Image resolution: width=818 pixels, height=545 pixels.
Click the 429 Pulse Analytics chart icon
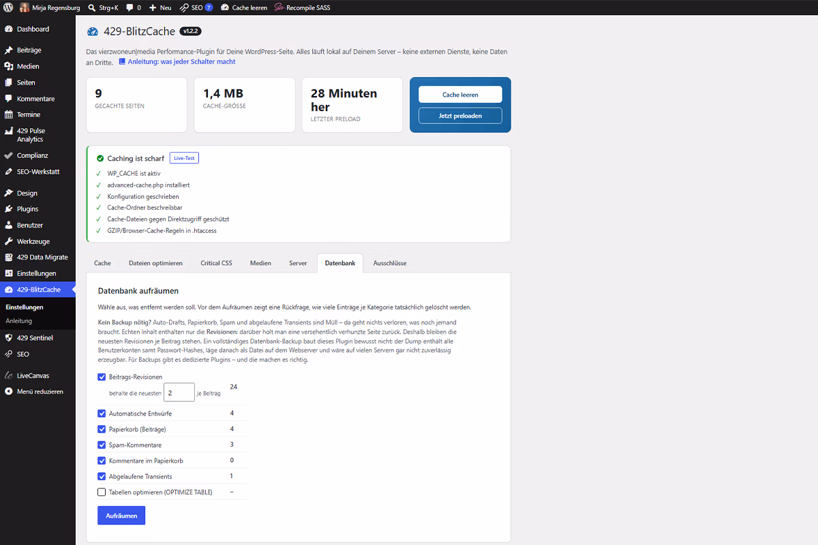click(x=9, y=131)
